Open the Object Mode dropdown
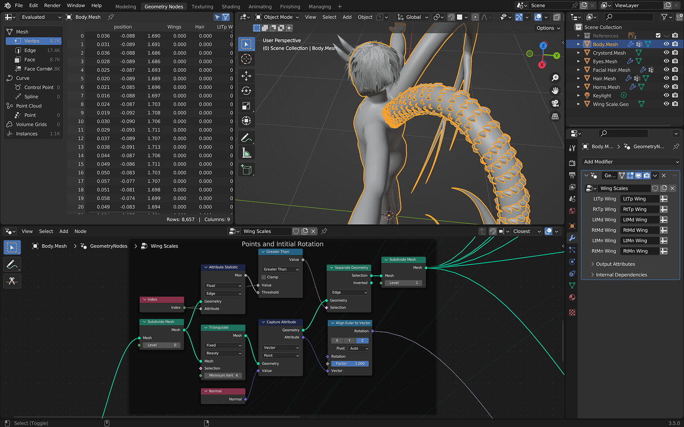The width and height of the screenshot is (684, 427). pyautogui.click(x=276, y=17)
